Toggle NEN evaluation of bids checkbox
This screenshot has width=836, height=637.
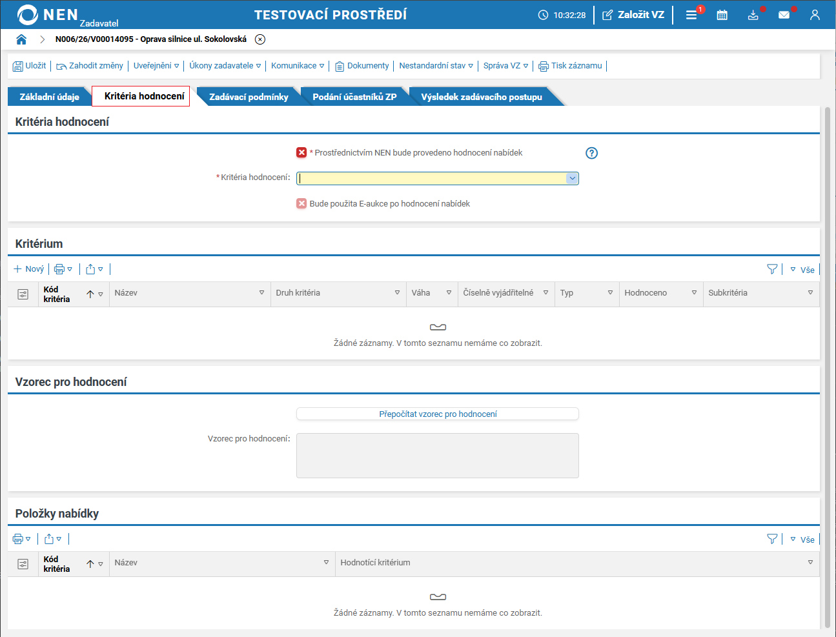pyautogui.click(x=301, y=153)
